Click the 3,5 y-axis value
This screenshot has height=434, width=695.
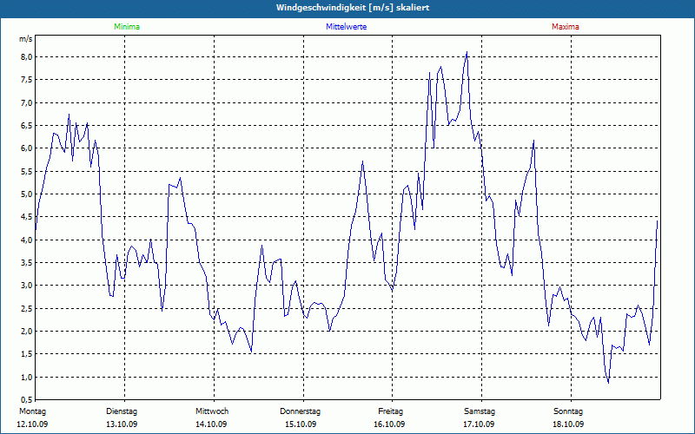click(x=26, y=263)
